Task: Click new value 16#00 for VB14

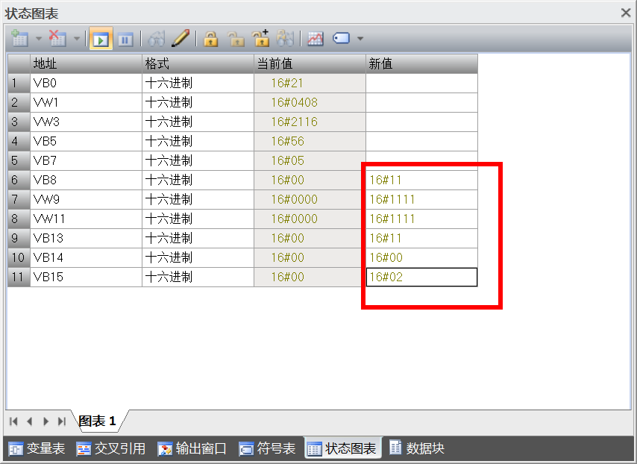Action: tap(421, 257)
